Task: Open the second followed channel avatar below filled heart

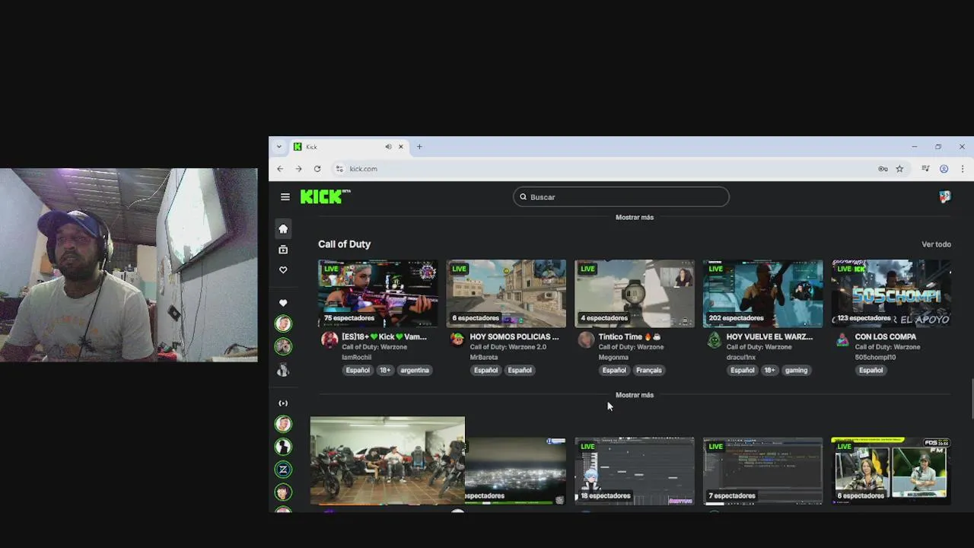Action: [283, 346]
